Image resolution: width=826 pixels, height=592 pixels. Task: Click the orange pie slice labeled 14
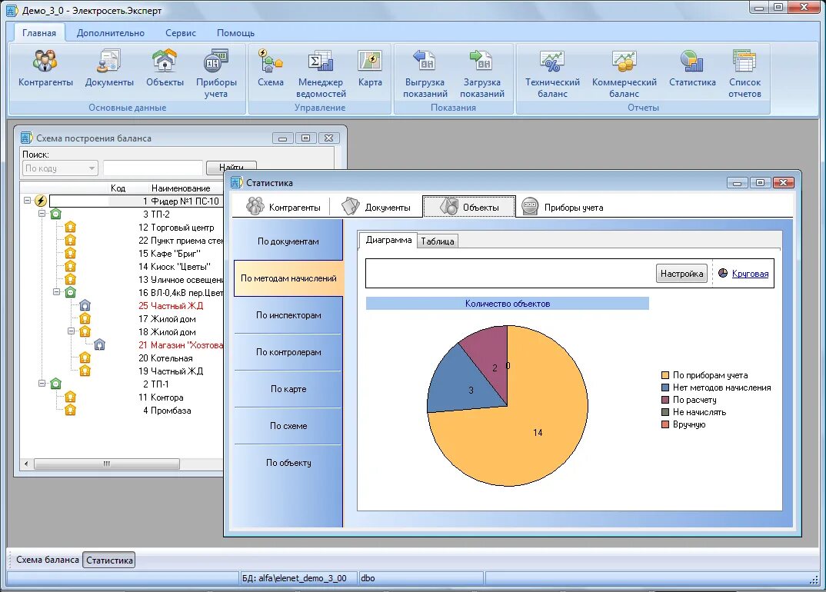[x=538, y=432]
